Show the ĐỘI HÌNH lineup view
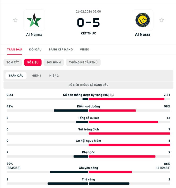 pyautogui.click(x=54, y=62)
